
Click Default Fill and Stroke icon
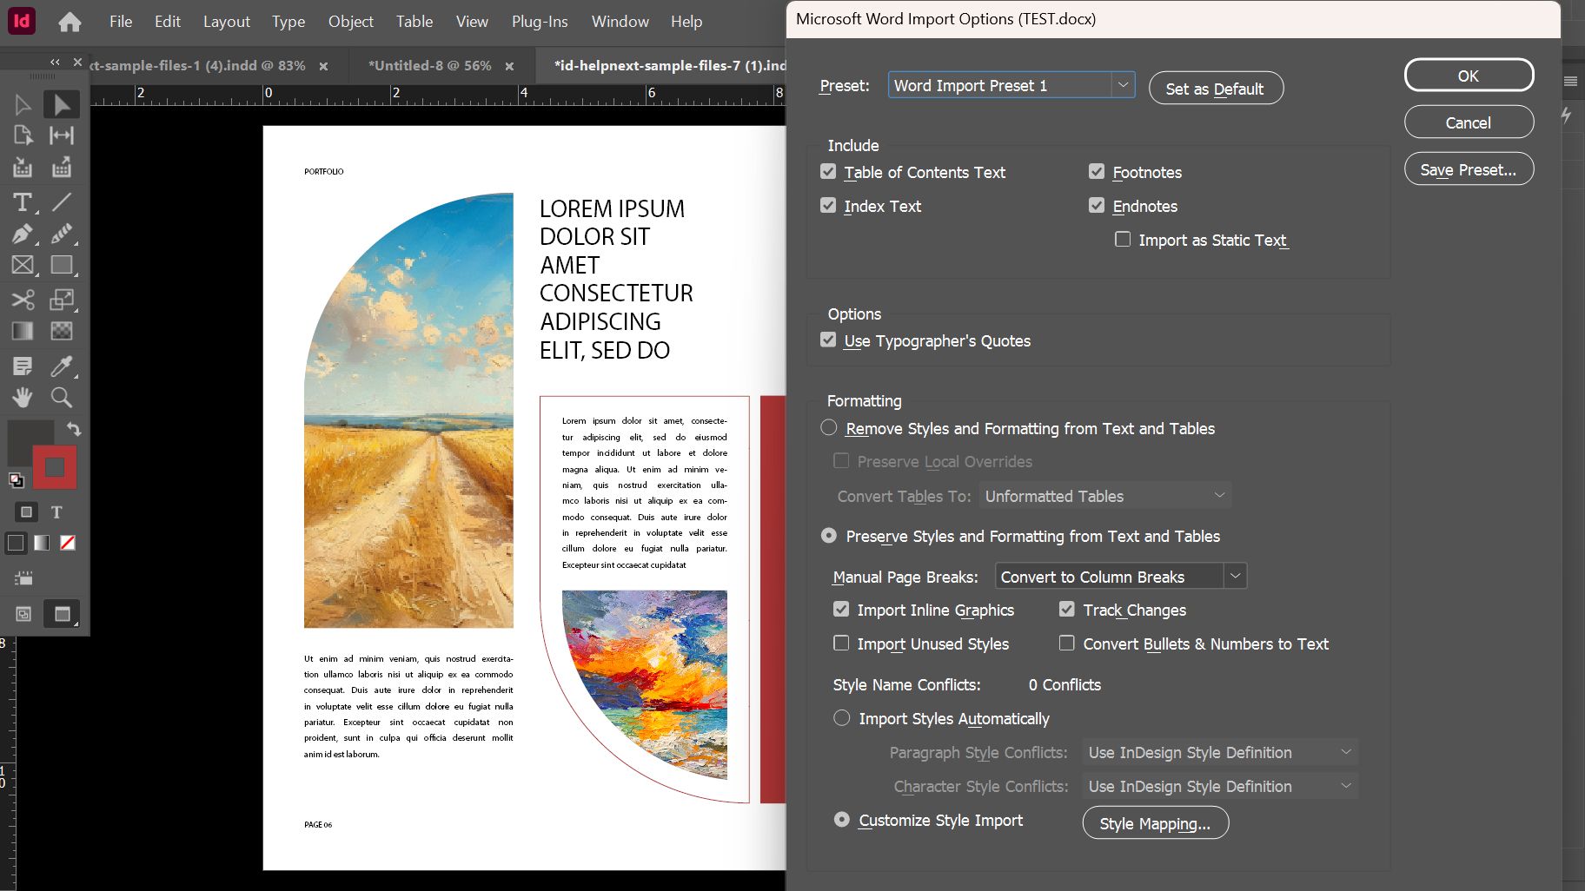tap(16, 479)
